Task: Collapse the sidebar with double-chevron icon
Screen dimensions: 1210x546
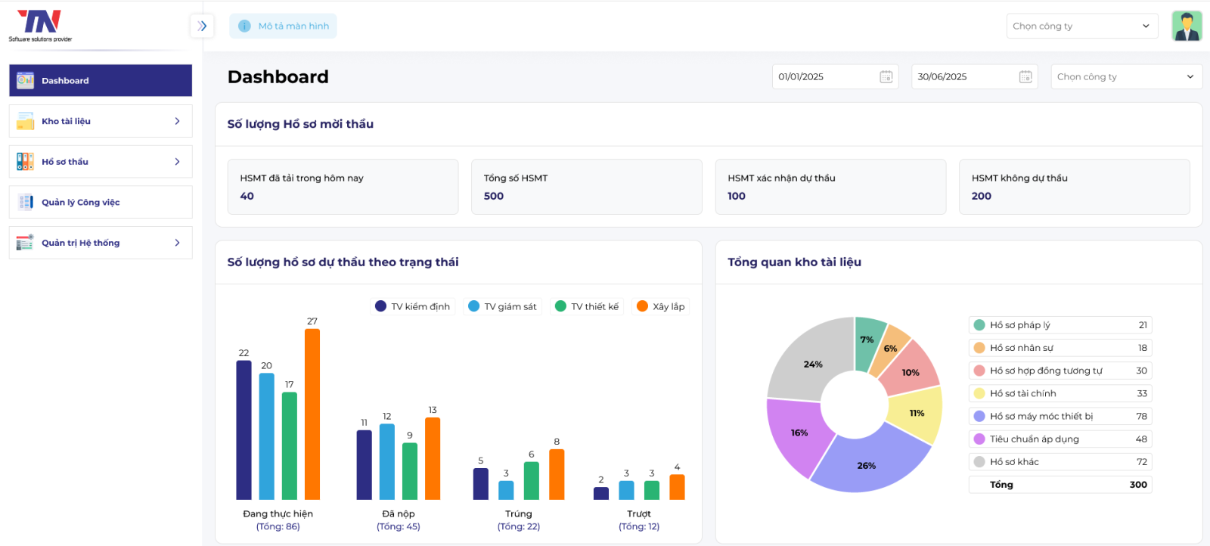Action: pyautogui.click(x=202, y=26)
